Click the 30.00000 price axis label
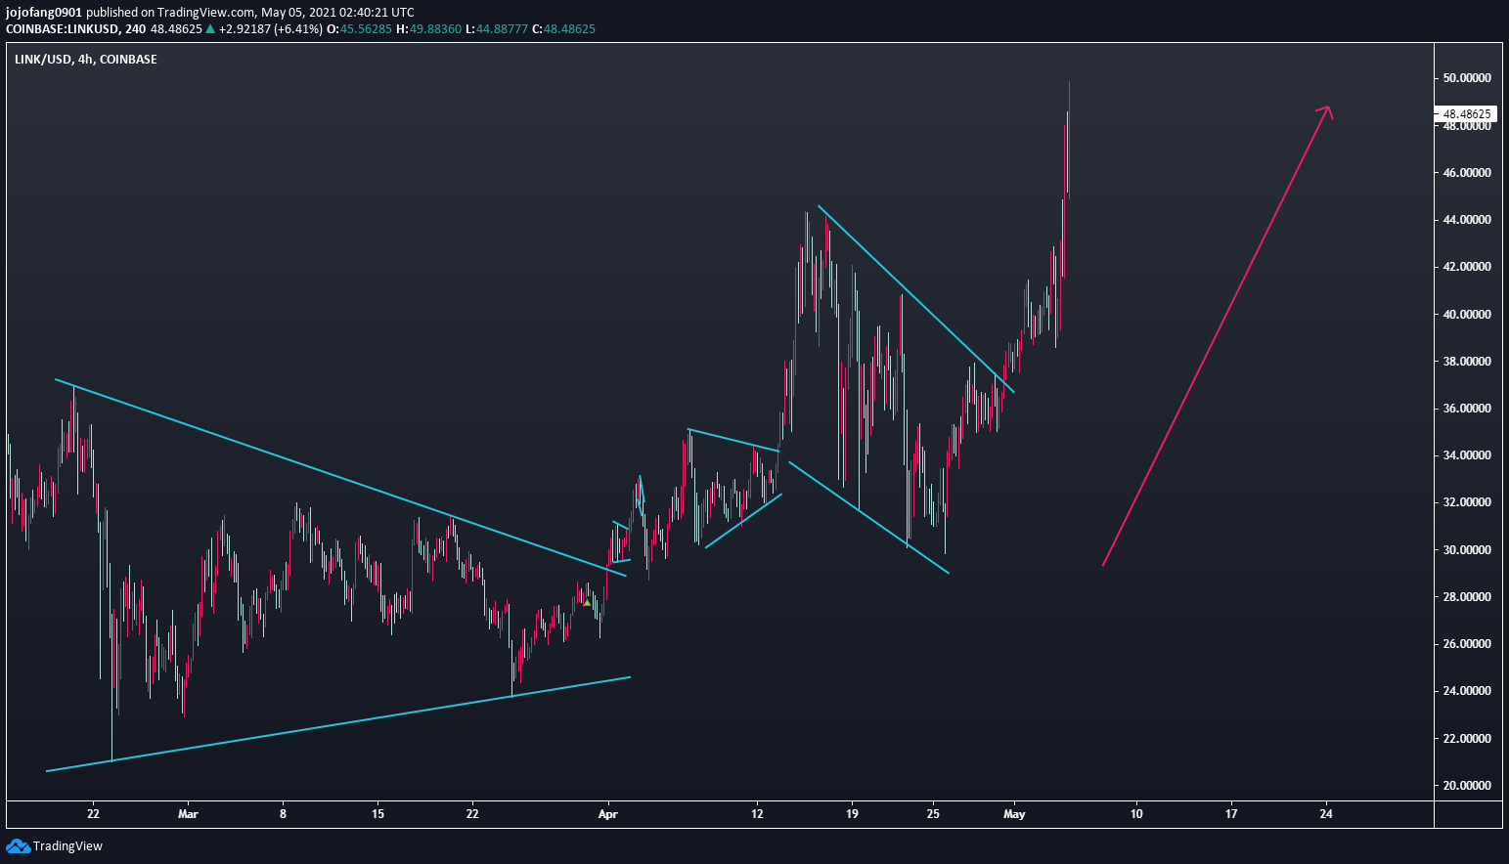1509x864 pixels. click(x=1467, y=550)
